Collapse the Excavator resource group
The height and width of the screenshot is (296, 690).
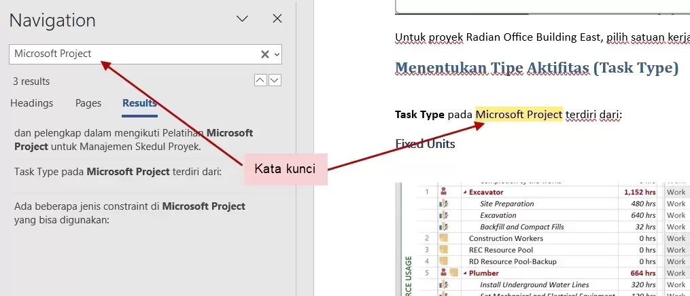466,192
